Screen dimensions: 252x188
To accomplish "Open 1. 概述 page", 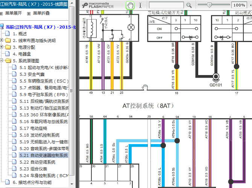I will [x=20, y=34].
